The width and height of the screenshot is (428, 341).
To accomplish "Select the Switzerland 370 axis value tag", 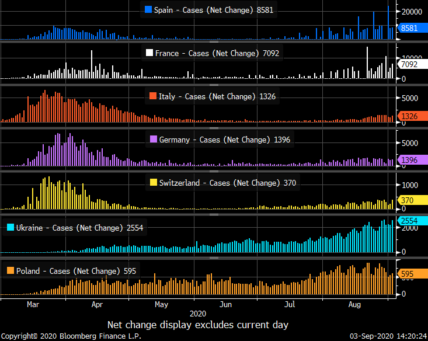I will coord(406,200).
